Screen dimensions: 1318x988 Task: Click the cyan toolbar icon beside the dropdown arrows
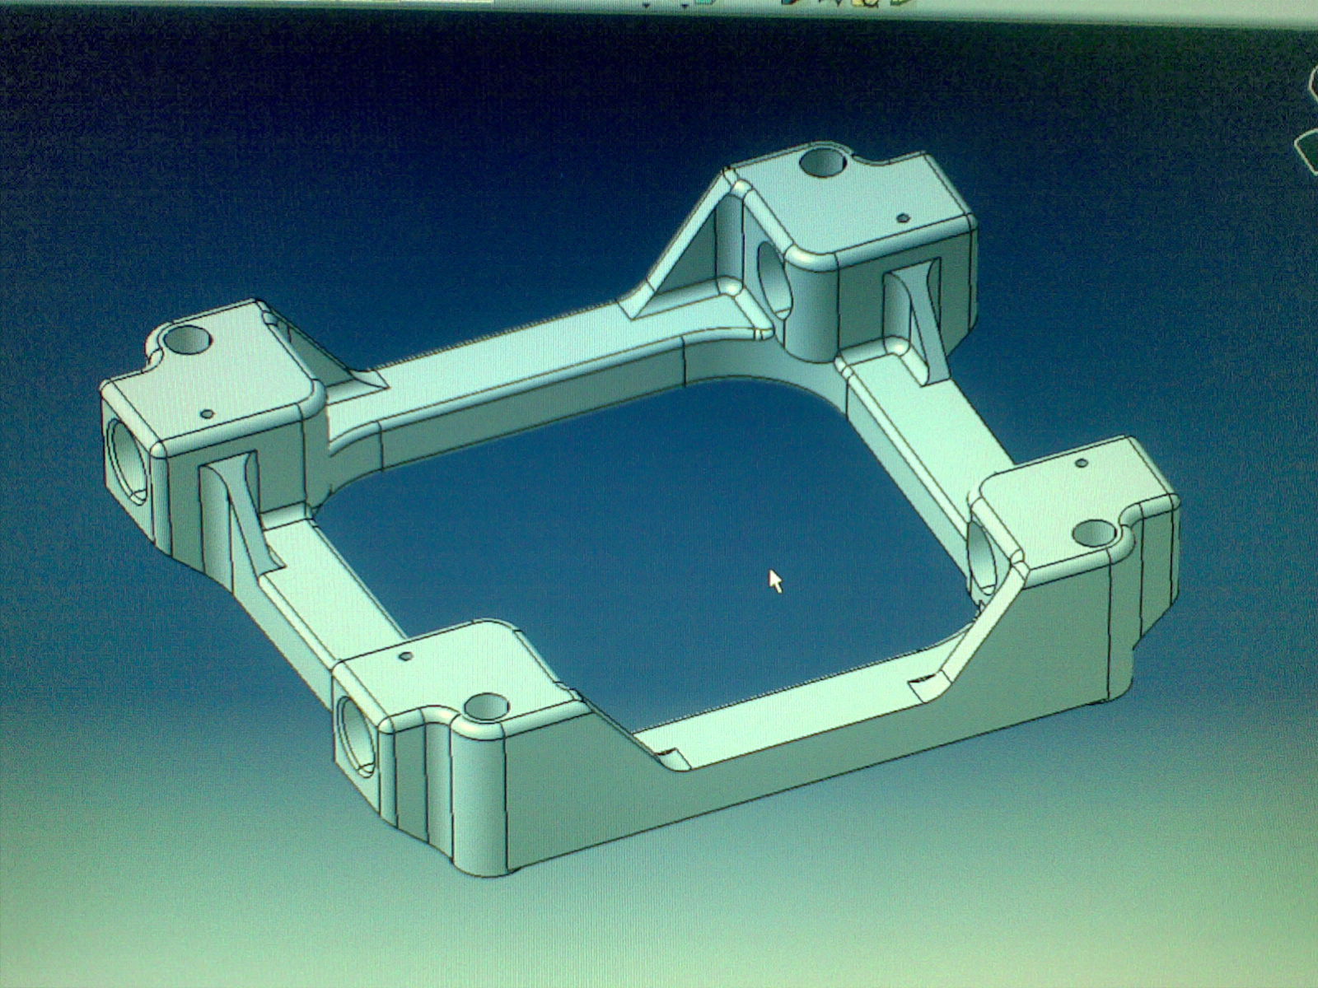tap(704, 3)
